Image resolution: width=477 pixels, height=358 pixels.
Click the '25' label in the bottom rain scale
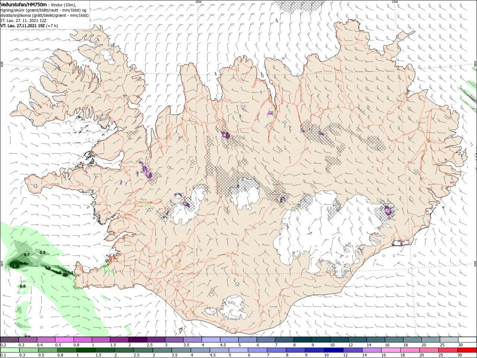click(442, 355)
